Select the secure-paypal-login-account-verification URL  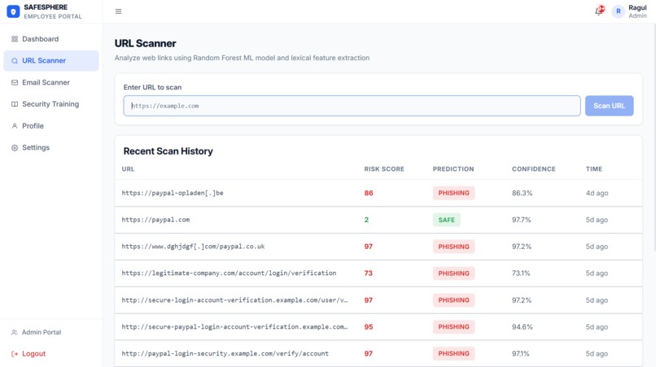click(234, 327)
